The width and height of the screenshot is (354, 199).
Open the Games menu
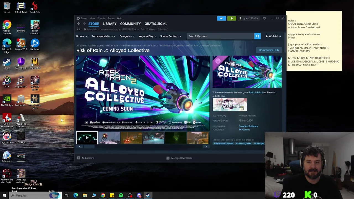111,18
